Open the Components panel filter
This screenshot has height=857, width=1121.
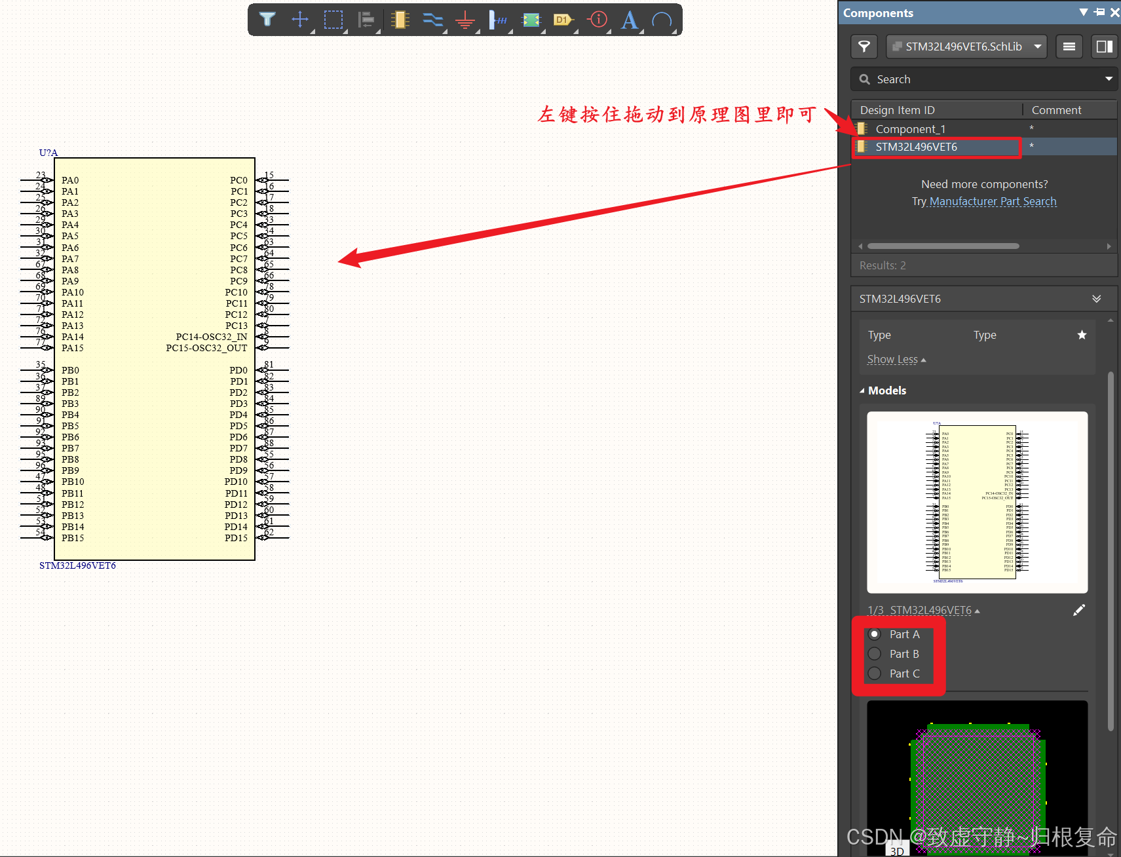click(x=864, y=47)
